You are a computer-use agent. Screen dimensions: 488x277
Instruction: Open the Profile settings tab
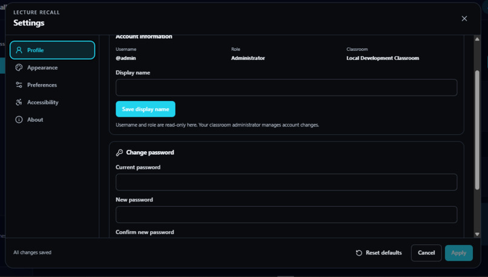[x=52, y=50]
